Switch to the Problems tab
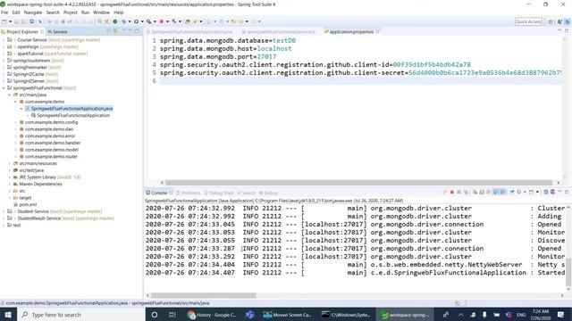 [x=188, y=193]
